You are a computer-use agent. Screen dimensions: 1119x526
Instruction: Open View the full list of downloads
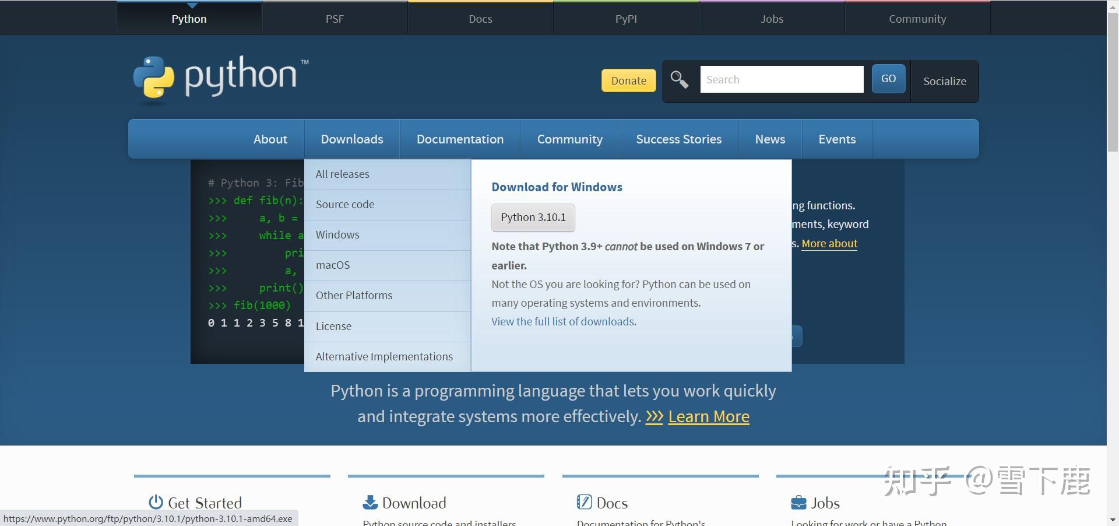click(562, 321)
